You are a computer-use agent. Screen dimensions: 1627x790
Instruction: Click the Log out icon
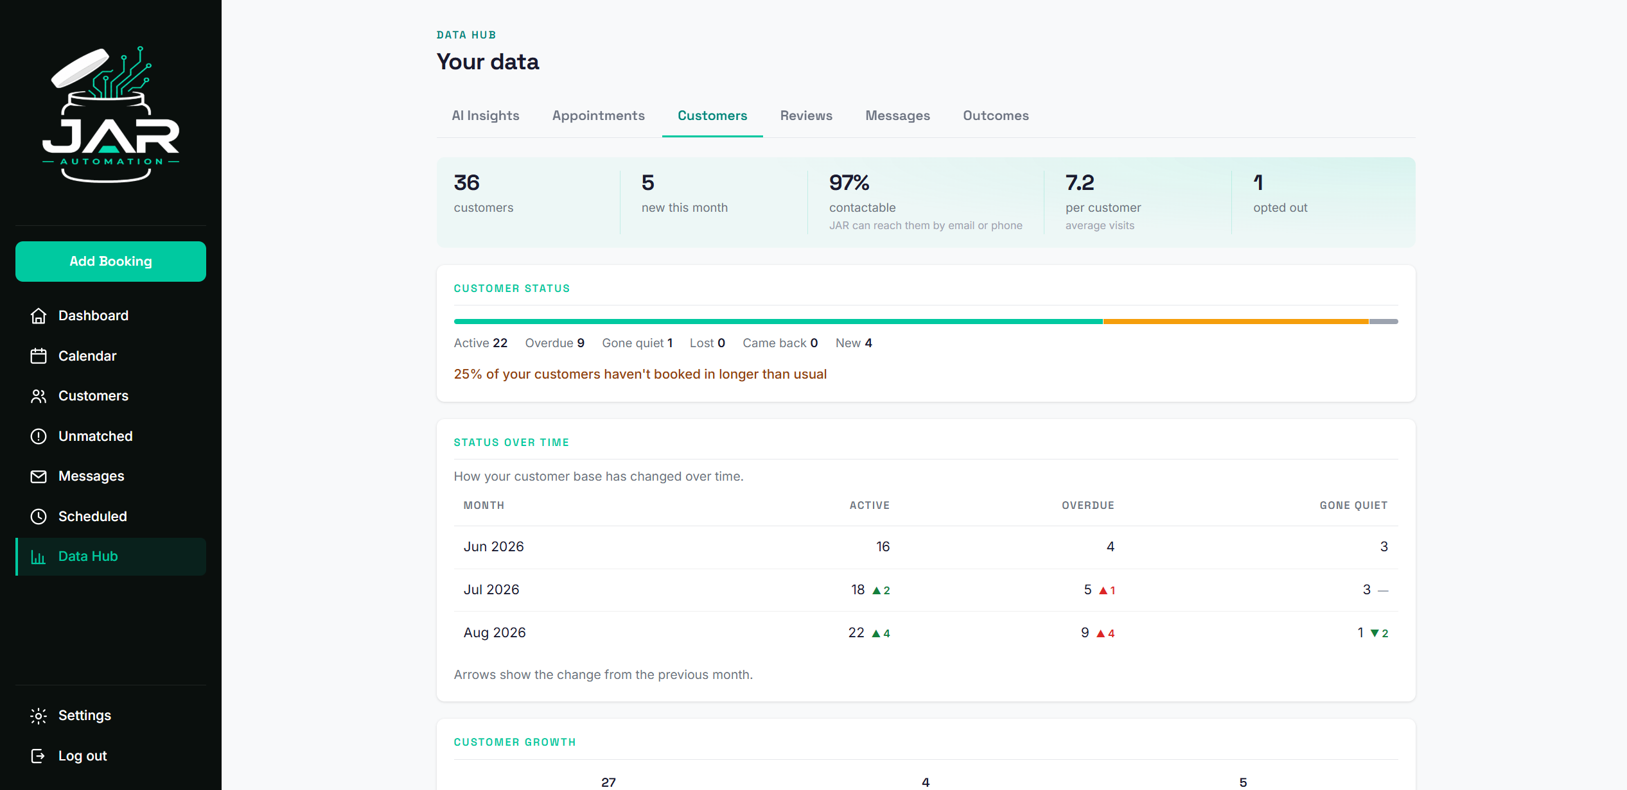click(x=39, y=756)
